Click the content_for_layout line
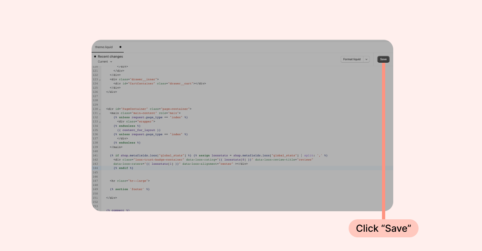The width and height of the screenshot is (482, 251). pyautogui.click(x=139, y=130)
